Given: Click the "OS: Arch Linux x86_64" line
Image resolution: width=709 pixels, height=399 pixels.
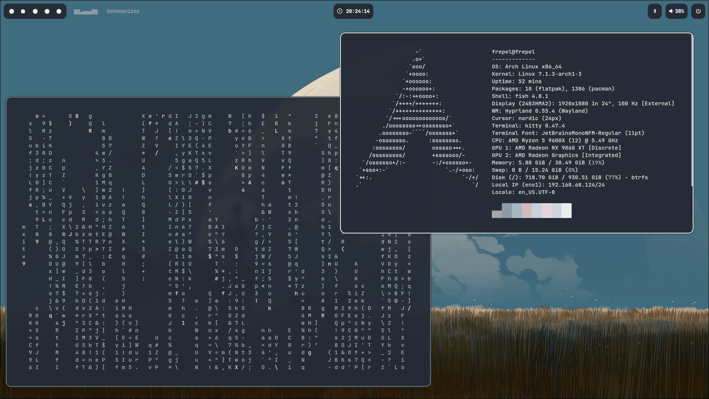Looking at the screenshot, I should (526, 67).
